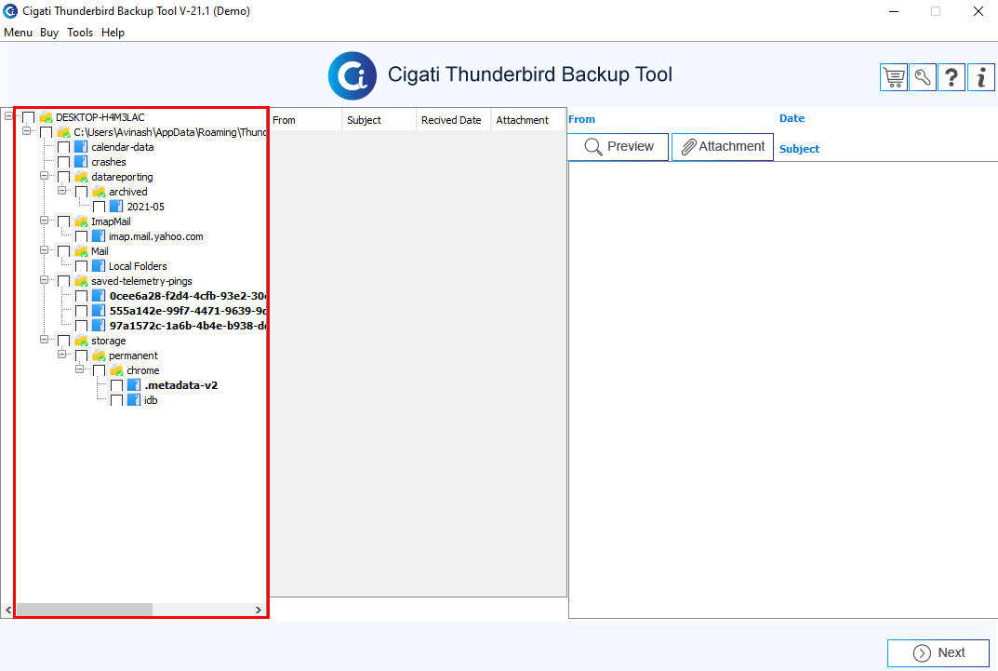Screen dimensions: 998x671
Task: Click the saved-telemetry-pings folder icon
Action: pos(81,281)
